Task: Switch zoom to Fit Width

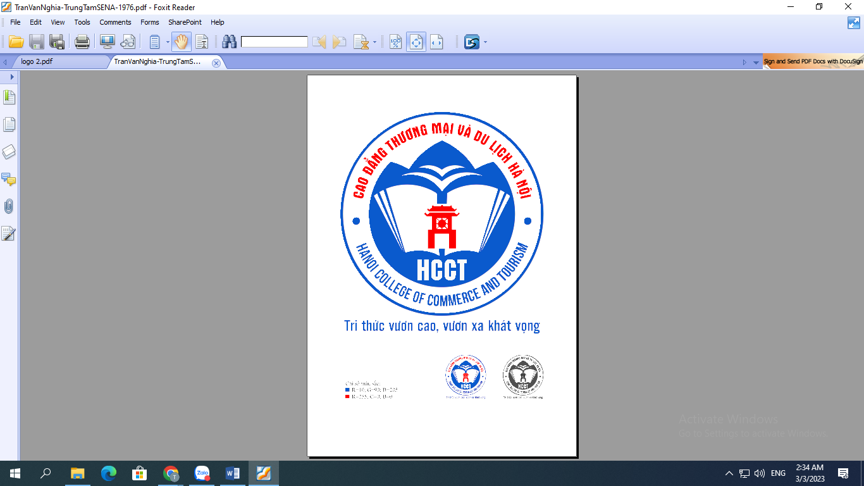Action: coord(436,42)
